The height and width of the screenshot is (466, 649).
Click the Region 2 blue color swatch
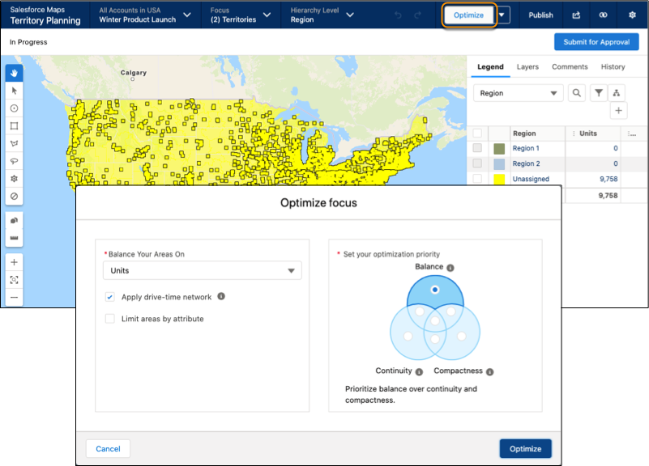(499, 164)
